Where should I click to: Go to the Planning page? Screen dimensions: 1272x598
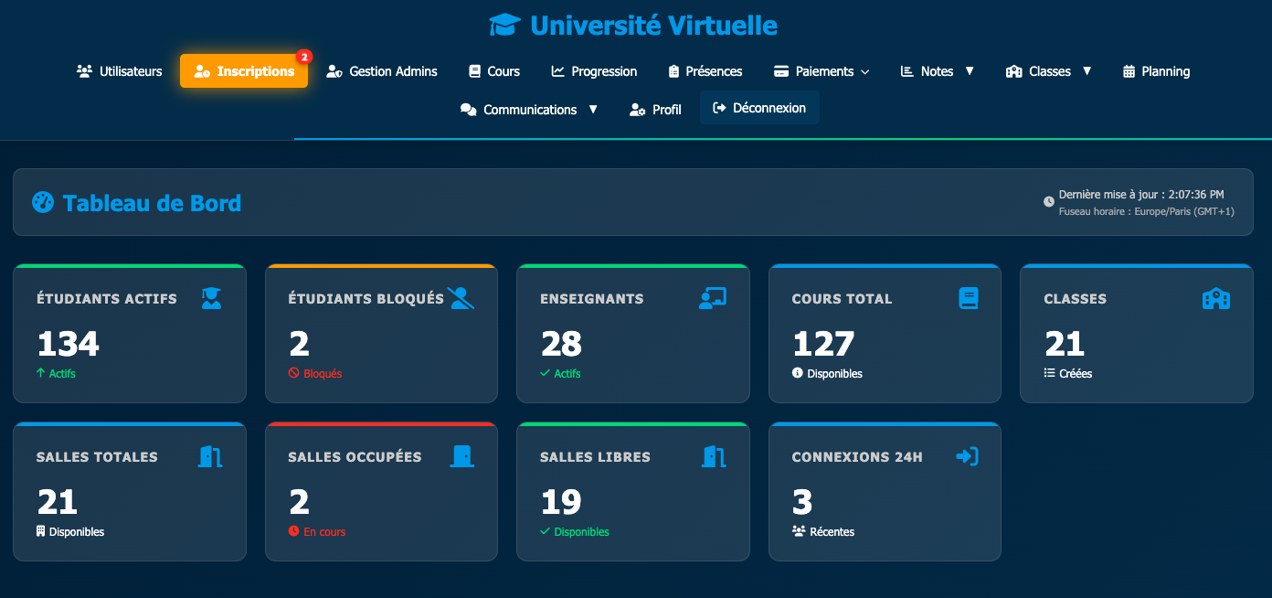click(x=1156, y=71)
